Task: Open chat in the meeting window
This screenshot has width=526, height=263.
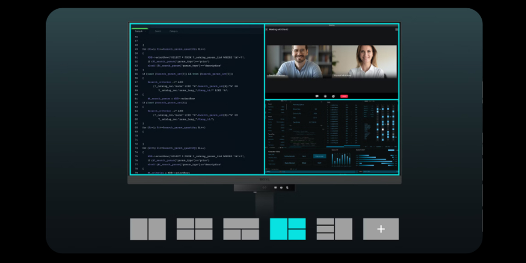Action: (317, 96)
